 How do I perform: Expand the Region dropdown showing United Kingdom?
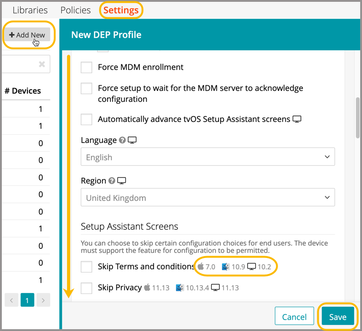(x=207, y=198)
